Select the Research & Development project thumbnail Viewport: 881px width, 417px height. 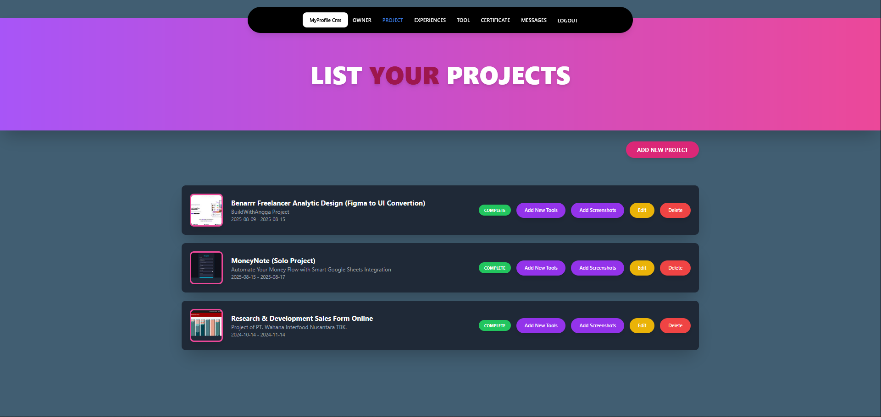206,325
